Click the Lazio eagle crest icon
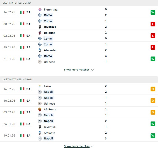This screenshot has height=150, width=158. (x=40, y=86)
